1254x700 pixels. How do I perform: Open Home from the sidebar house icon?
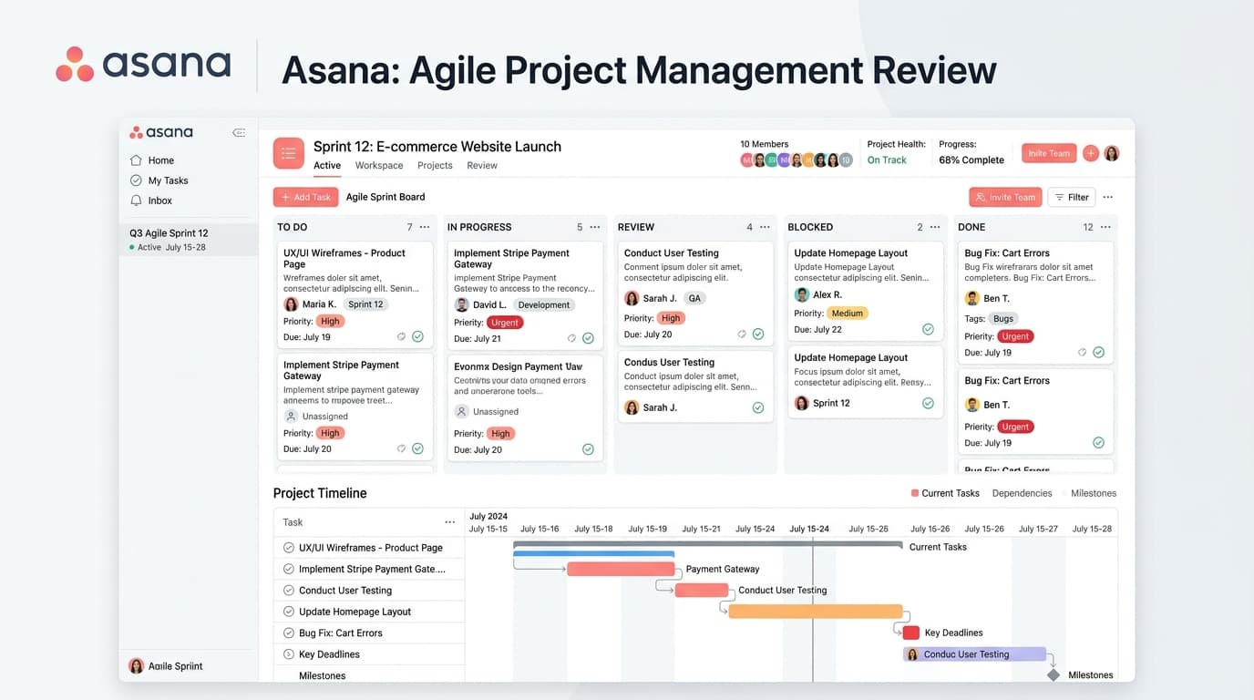(x=136, y=160)
